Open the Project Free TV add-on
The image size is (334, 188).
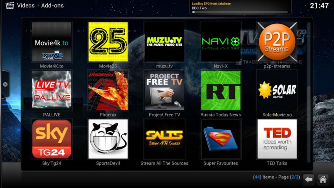[x=164, y=91]
